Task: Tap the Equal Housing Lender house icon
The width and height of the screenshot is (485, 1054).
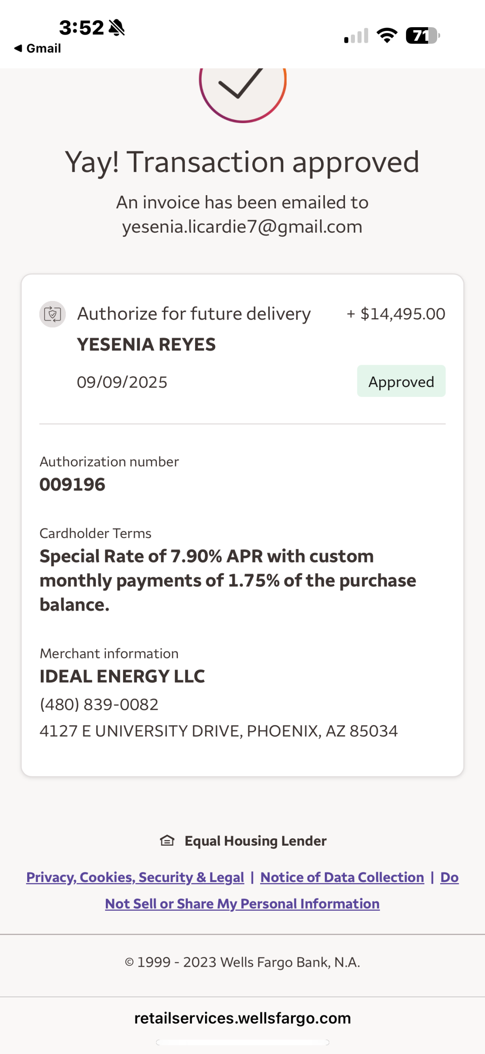Action: 167,840
